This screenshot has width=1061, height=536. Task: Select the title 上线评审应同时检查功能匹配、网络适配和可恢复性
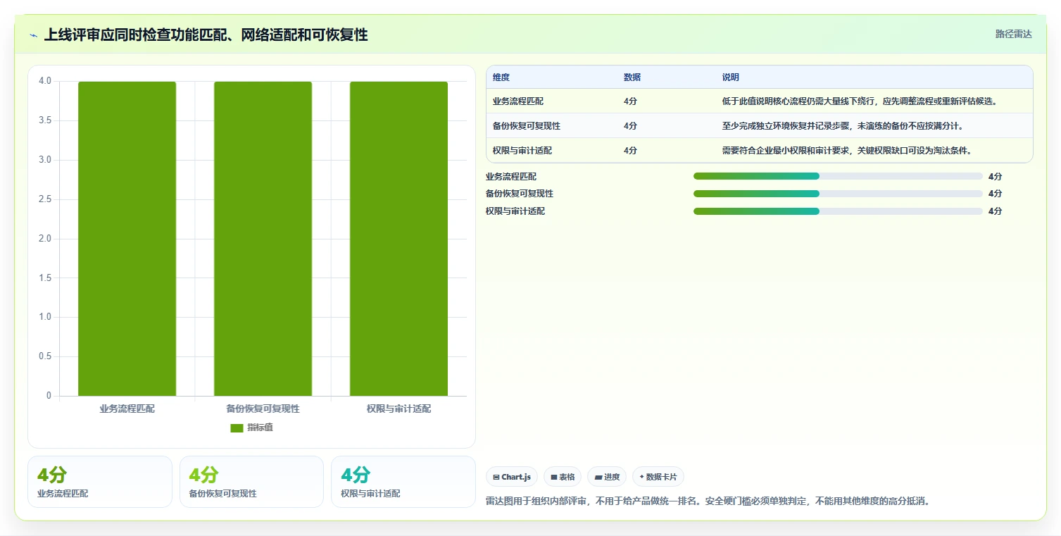tap(206, 35)
